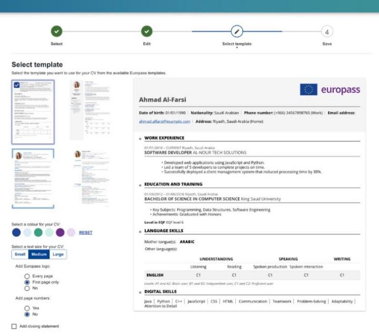This screenshot has width=379, height=336.
Task: Click the ARABIC mother tongue text
Action: (x=187, y=242)
